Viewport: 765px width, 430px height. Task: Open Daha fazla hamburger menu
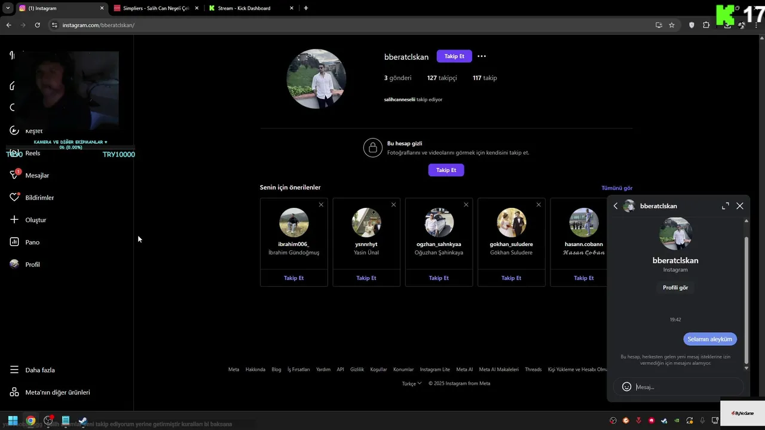pyautogui.click(x=14, y=370)
